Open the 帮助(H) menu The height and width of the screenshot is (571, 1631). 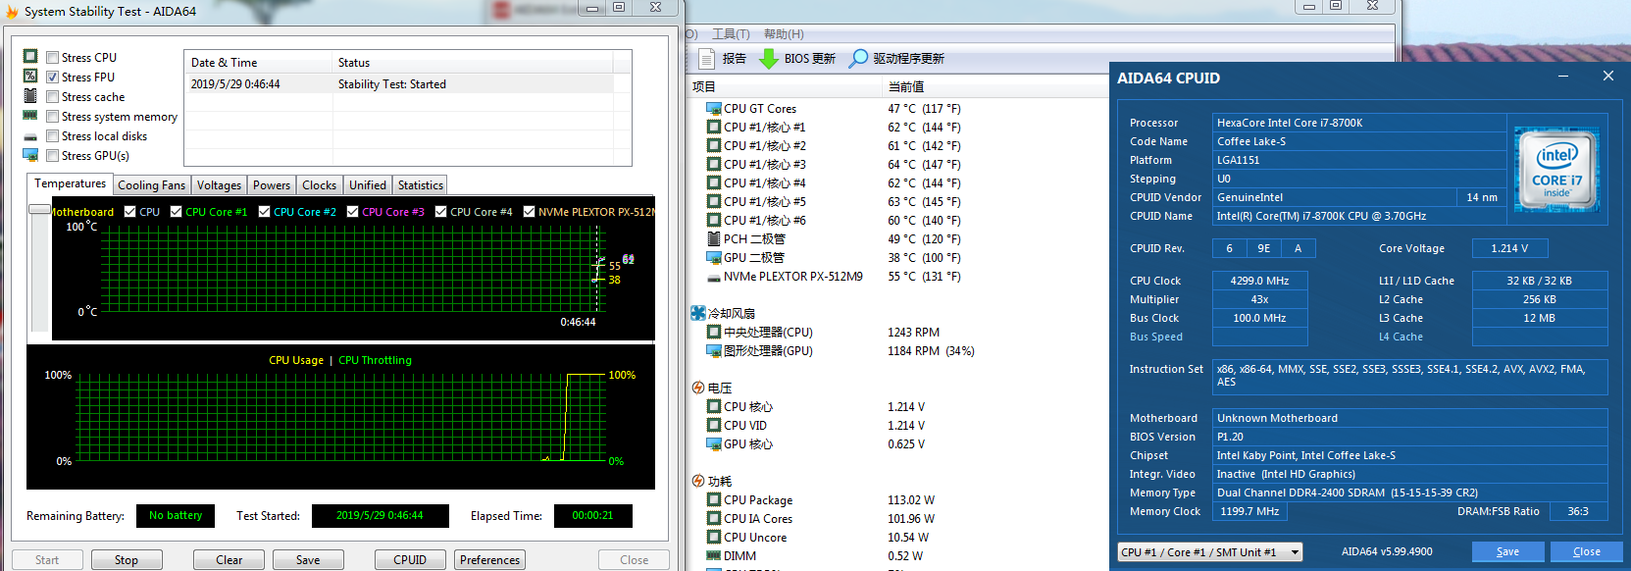(x=784, y=34)
